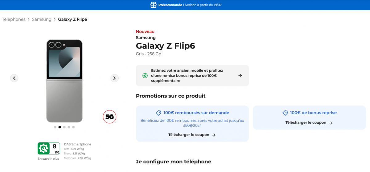Click the euro trade-in estimate icon
This screenshot has width=370, height=172.
tap(145, 76)
